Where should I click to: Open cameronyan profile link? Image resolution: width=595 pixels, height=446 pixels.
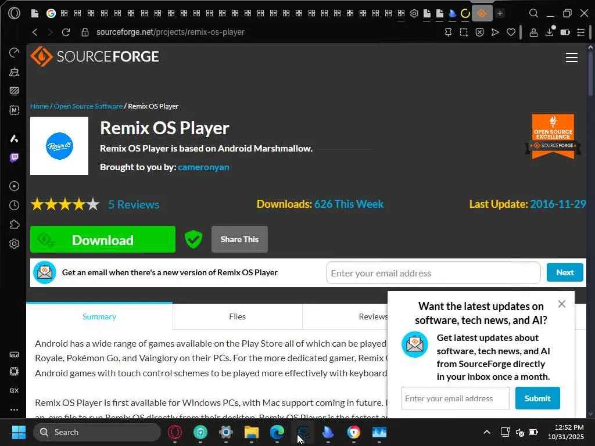tap(203, 167)
